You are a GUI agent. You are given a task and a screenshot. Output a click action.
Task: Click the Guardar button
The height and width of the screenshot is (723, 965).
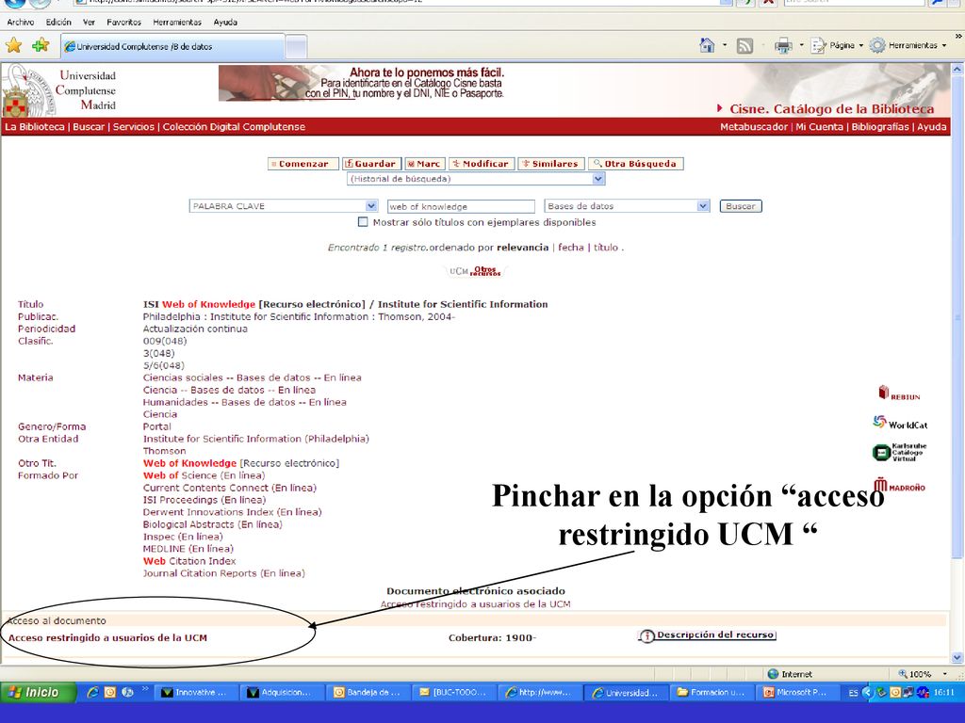pos(371,164)
